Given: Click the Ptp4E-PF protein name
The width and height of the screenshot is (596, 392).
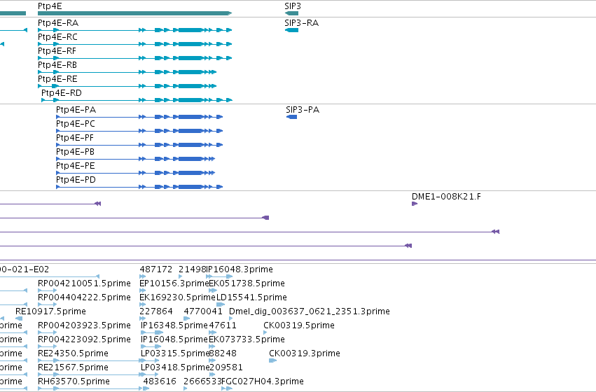Looking at the screenshot, I should [75, 138].
